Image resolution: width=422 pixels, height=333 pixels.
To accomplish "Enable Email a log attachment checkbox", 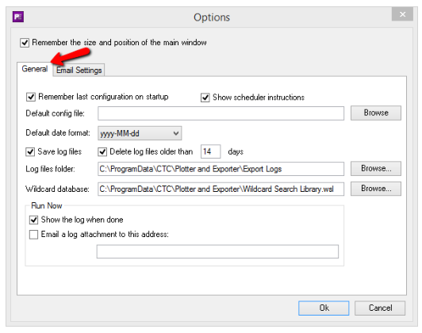I will (33, 235).
